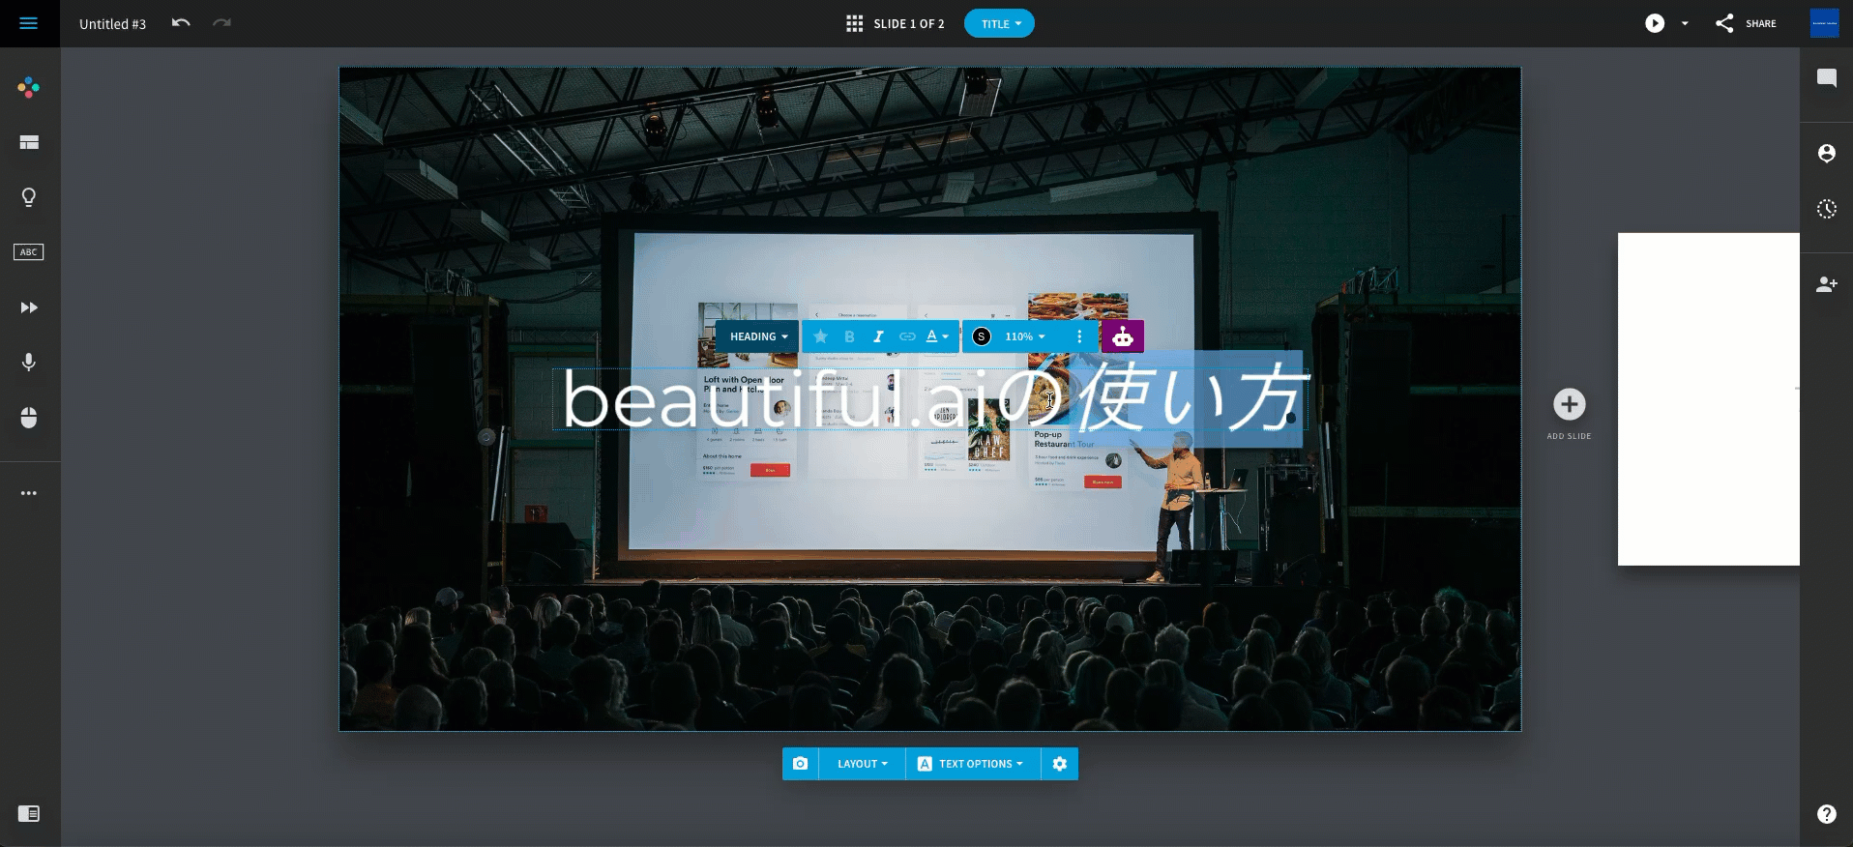Open slide settings gear icon
The width and height of the screenshot is (1853, 847).
1060,764
